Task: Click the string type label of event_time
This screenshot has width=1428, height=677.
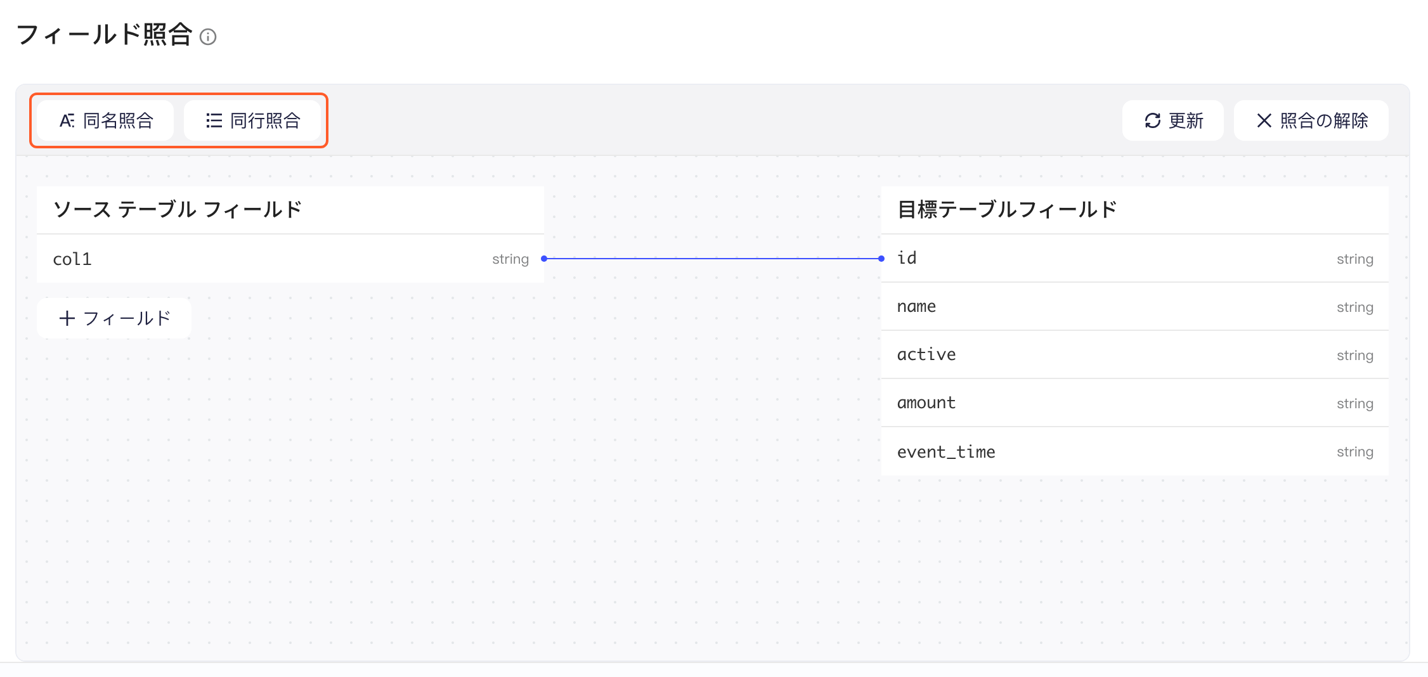Action: [x=1355, y=452]
